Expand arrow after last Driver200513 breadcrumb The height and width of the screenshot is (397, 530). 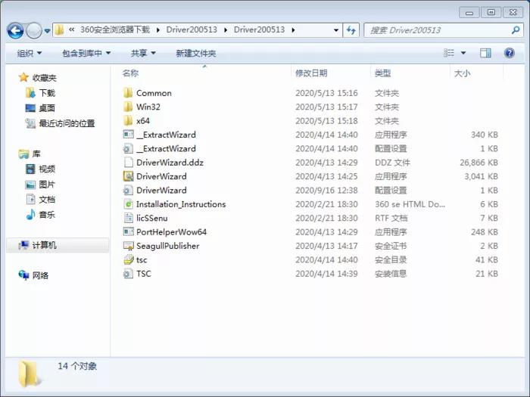[293, 30]
